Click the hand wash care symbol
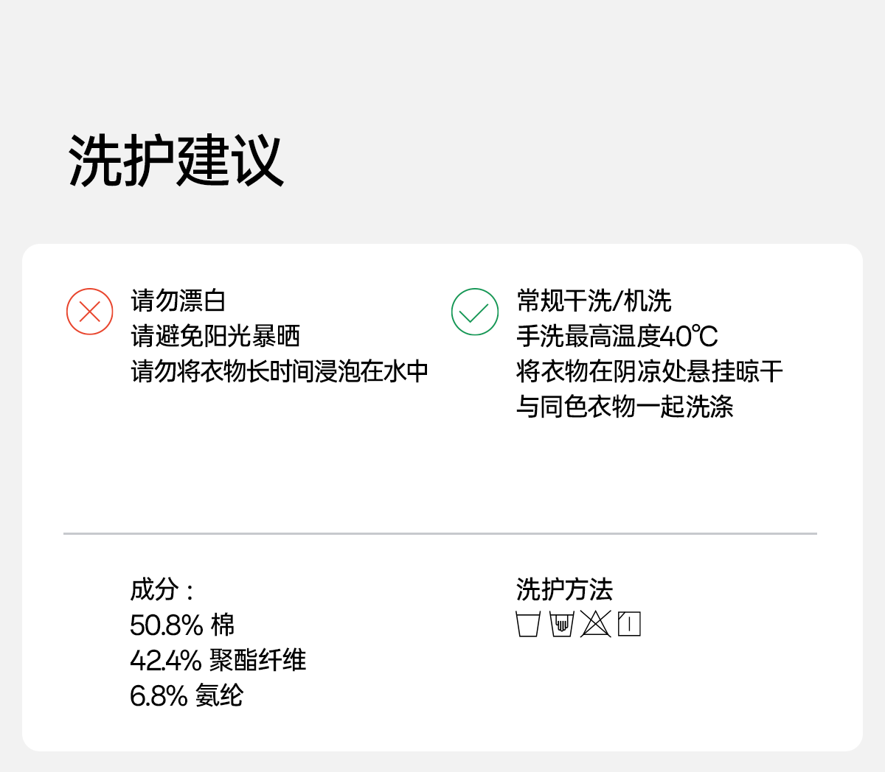Image resolution: width=885 pixels, height=772 pixels. [x=562, y=624]
